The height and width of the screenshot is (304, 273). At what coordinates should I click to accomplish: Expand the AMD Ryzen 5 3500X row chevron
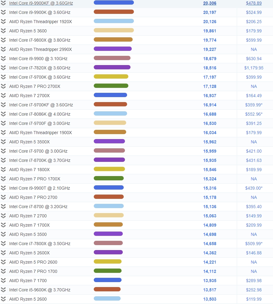click(3, 142)
